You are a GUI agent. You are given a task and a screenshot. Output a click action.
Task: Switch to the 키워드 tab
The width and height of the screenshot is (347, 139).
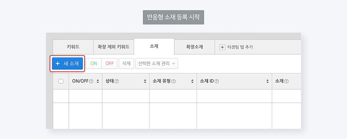[x=73, y=47]
